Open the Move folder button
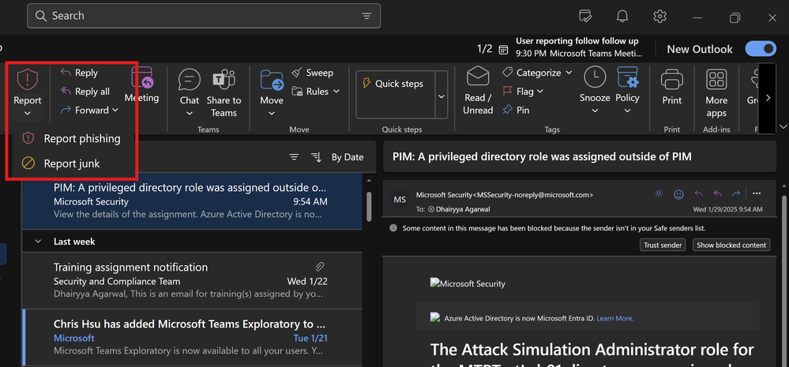The width and height of the screenshot is (789, 367). click(x=272, y=87)
